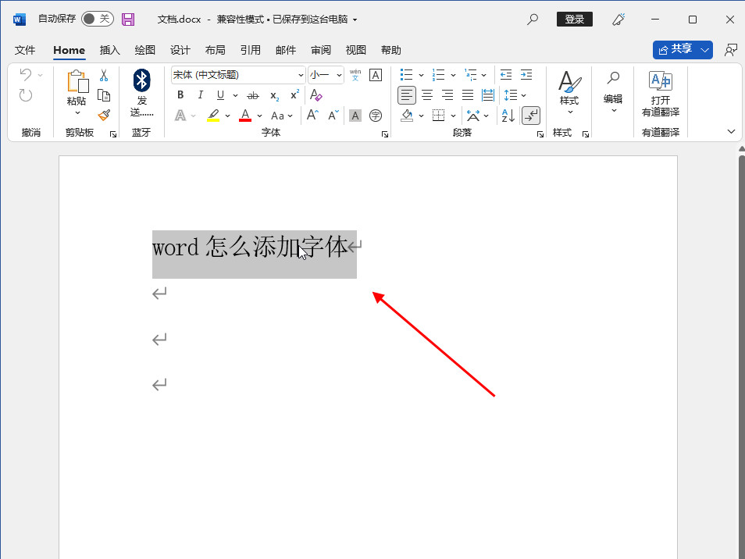Toggle bold formatting
Viewport: 745px width, 559px height.
point(180,95)
